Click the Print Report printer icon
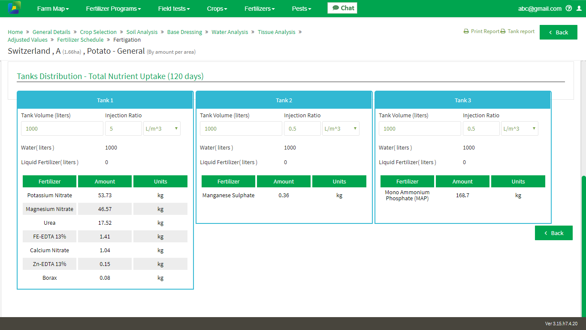 point(466,31)
